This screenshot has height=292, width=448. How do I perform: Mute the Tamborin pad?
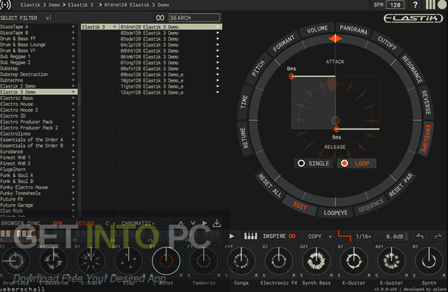(x=218, y=276)
